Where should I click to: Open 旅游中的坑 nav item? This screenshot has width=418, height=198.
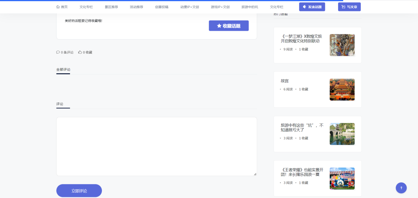(x=250, y=7)
